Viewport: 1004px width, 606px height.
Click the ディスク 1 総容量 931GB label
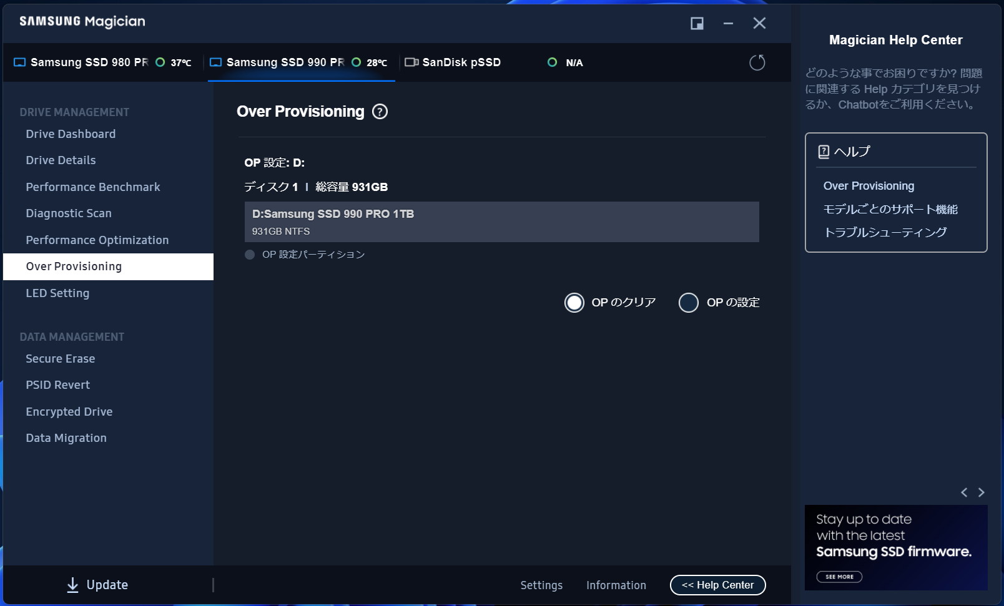coord(316,187)
